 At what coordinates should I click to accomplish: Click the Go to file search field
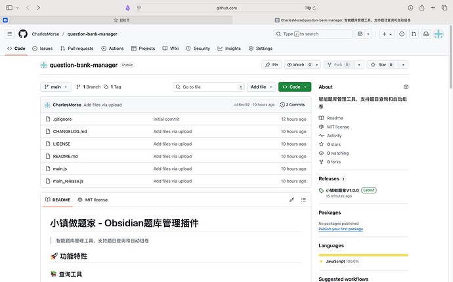207,87
